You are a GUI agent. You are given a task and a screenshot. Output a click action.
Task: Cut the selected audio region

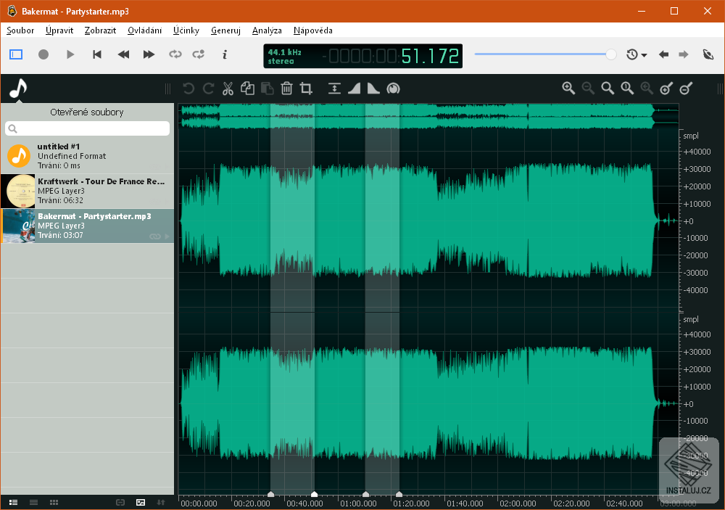click(228, 88)
